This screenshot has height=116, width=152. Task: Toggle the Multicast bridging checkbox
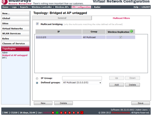pyautogui.click(x=37, y=24)
